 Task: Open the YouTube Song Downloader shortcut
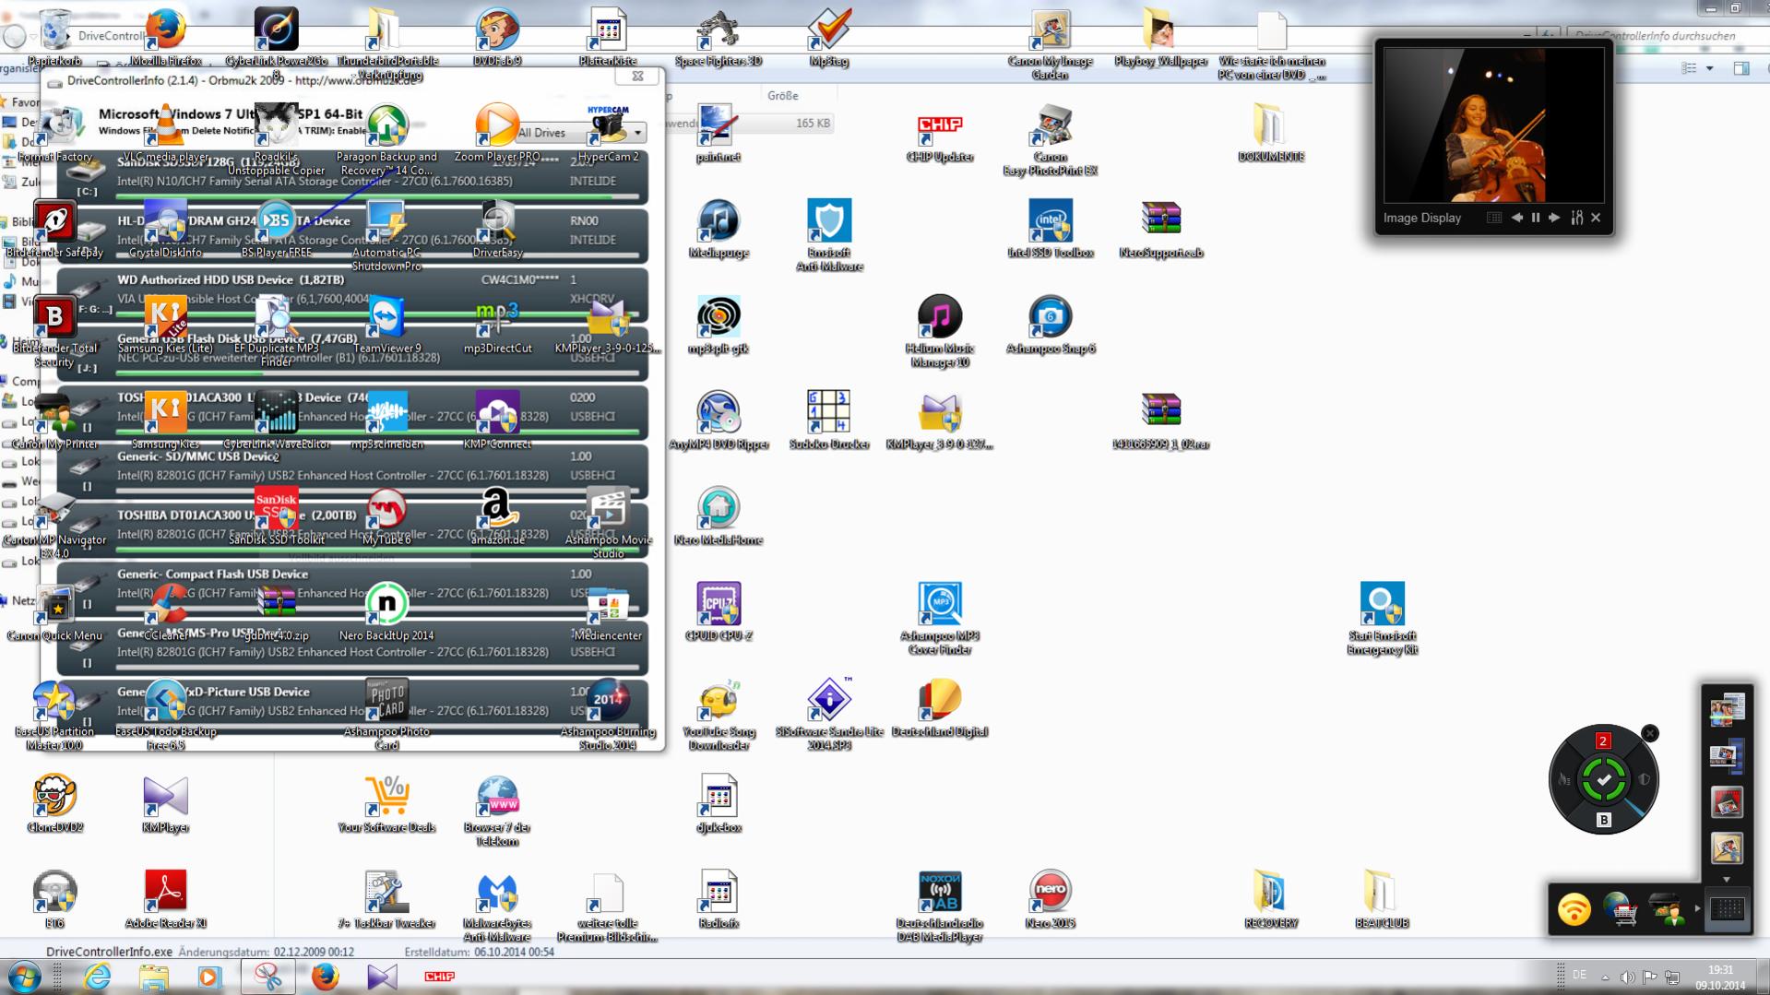719,714
